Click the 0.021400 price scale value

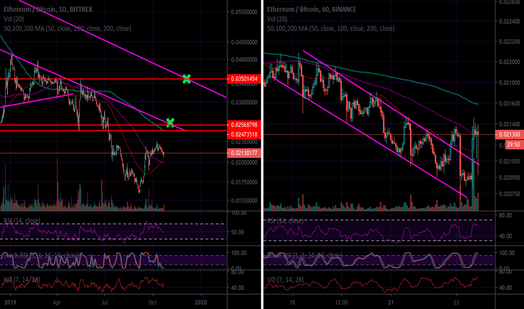[509, 124]
